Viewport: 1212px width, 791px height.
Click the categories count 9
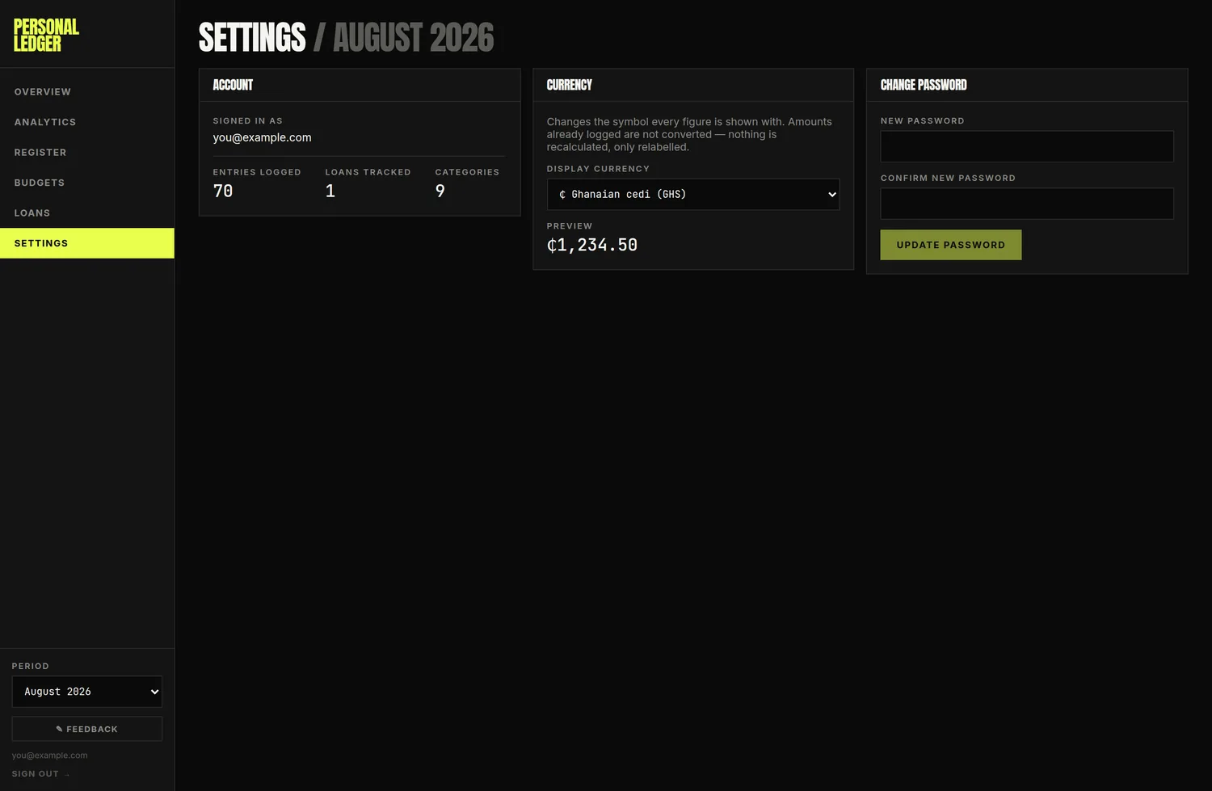tap(440, 191)
